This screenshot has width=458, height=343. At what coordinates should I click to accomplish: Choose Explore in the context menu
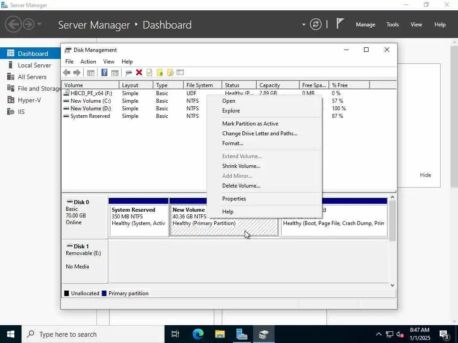point(231,111)
